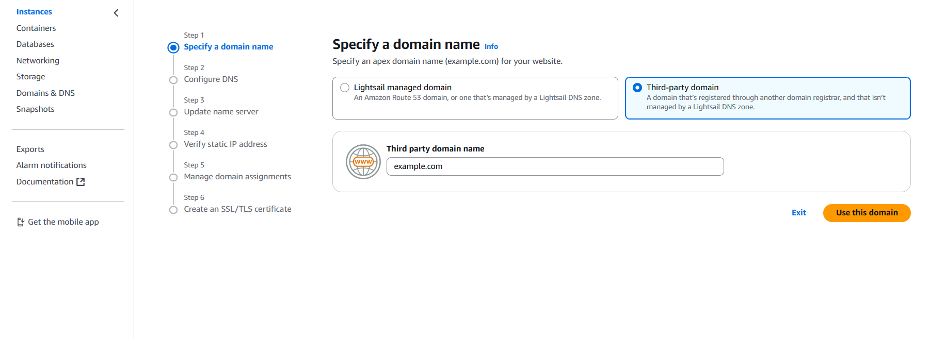Navigate to Snapshots in the sidebar

pyautogui.click(x=35, y=109)
